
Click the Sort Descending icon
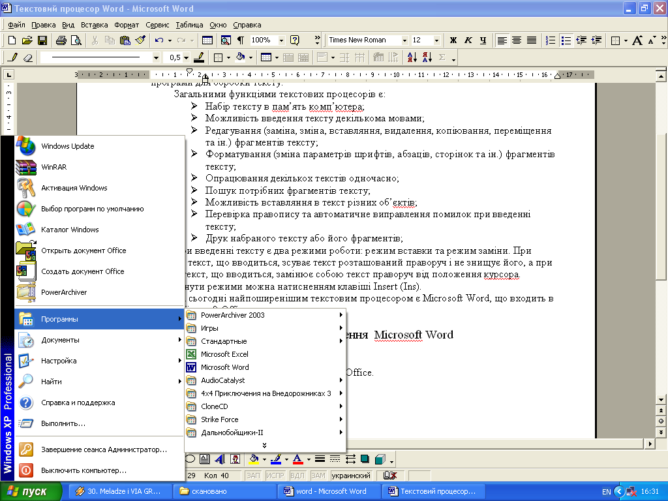(427, 57)
